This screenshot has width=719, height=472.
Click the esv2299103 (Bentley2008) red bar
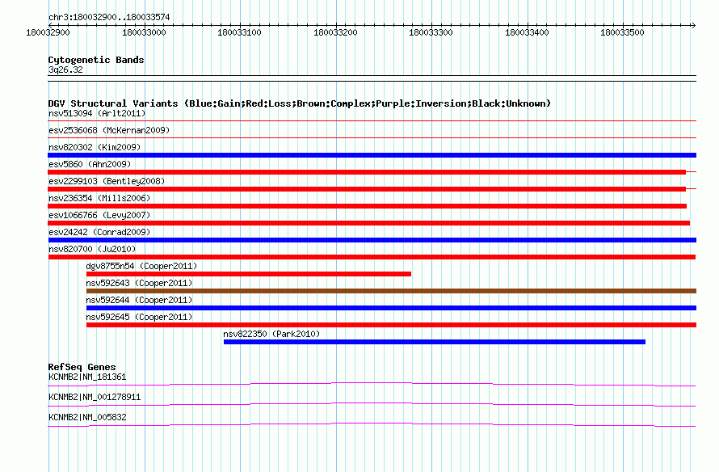[x=367, y=189]
